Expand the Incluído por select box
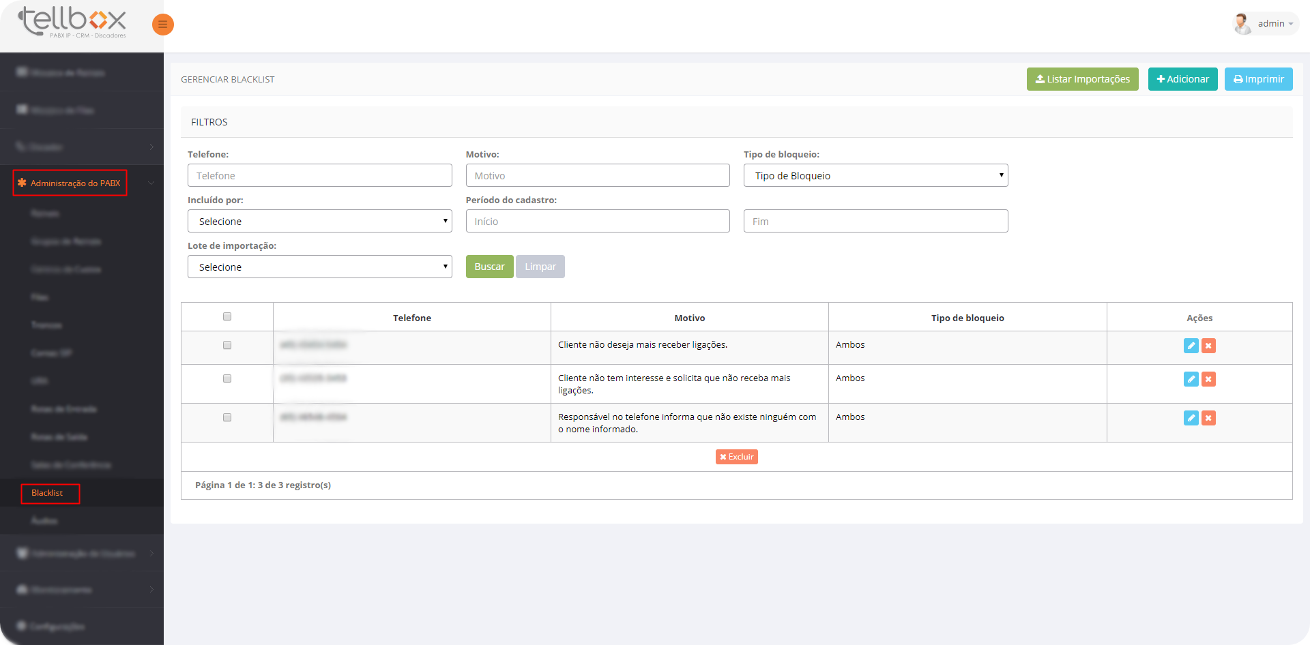Screen dimensions: 1310x645 (319, 221)
